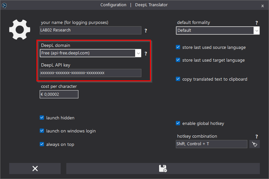Open the DeepL domain dropdown arrow

pyautogui.click(x=138, y=53)
